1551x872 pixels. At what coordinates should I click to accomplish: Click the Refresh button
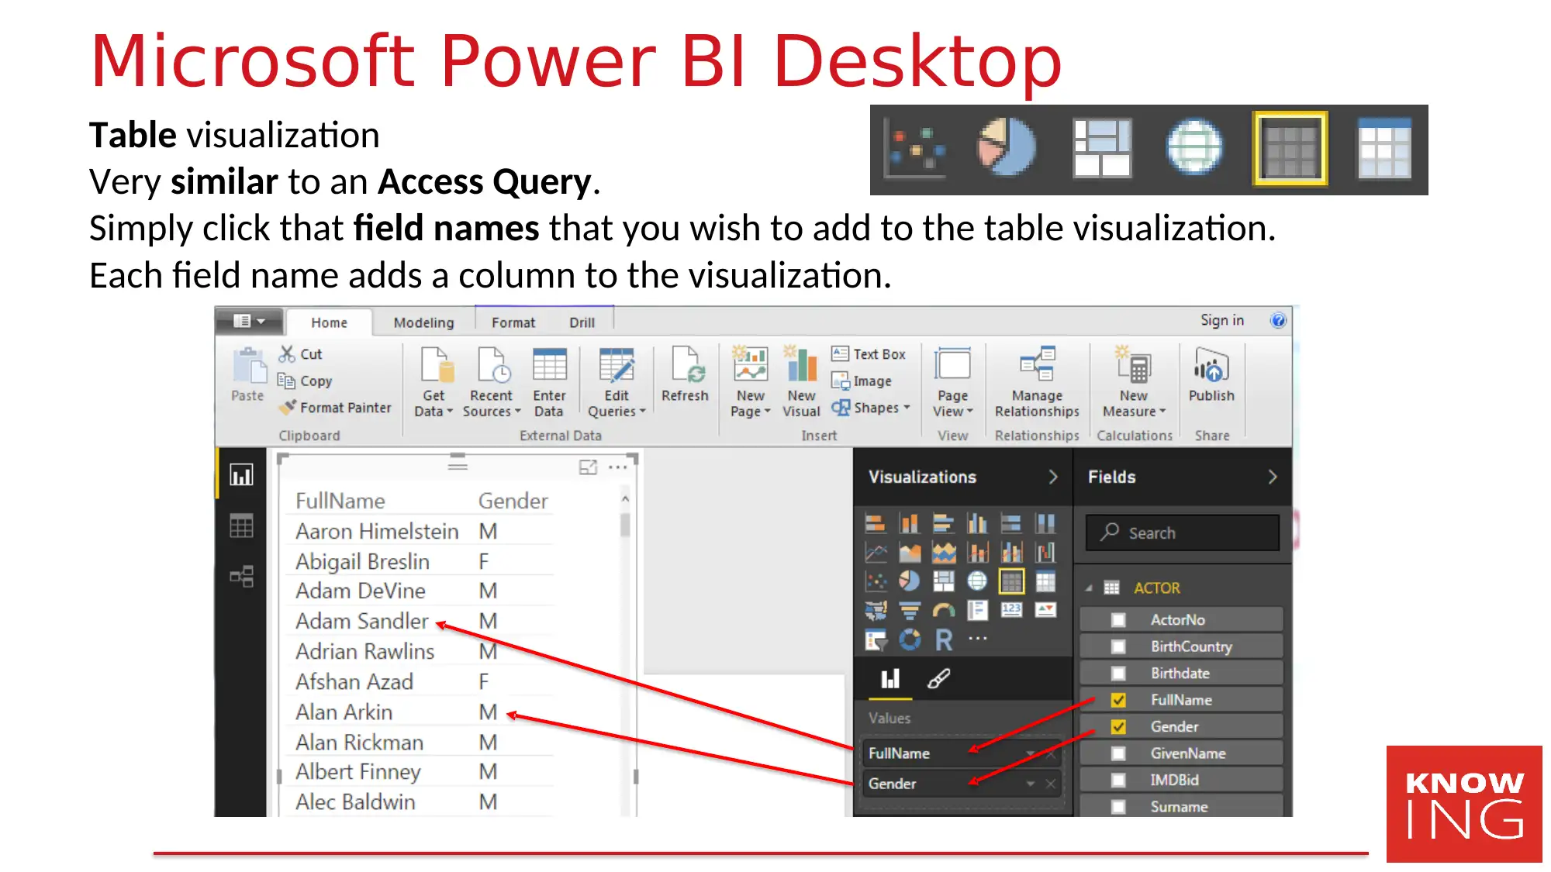coord(685,375)
